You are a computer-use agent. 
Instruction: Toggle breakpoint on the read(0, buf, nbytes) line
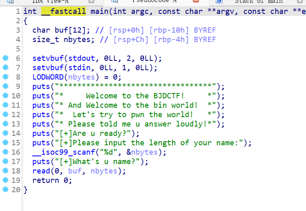[5, 171]
